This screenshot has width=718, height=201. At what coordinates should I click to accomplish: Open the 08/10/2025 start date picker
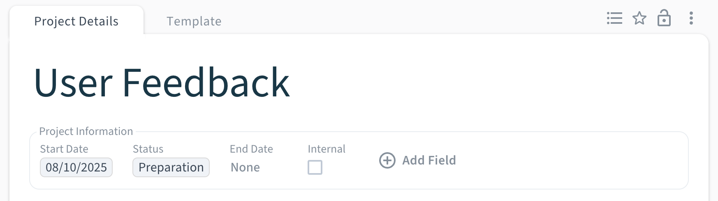pyautogui.click(x=76, y=167)
